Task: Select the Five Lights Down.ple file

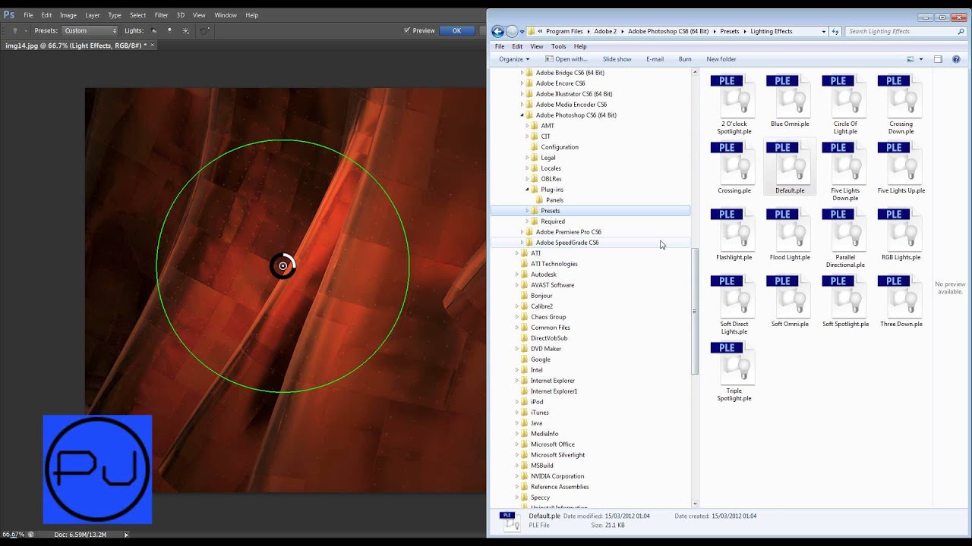Action: click(x=845, y=171)
